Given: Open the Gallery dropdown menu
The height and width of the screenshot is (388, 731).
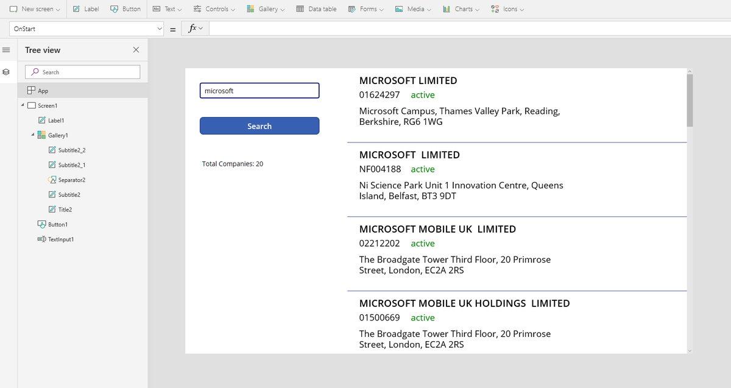Looking at the screenshot, I should (x=266, y=9).
